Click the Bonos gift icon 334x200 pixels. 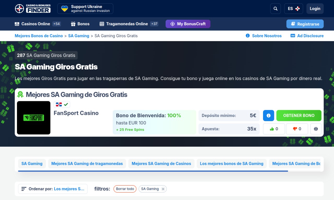(x=73, y=24)
